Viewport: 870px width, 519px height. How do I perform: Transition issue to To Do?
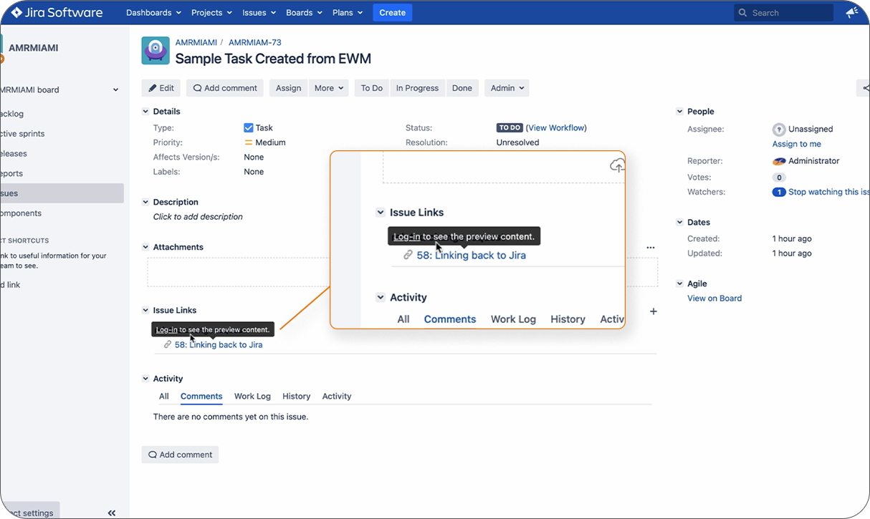tap(372, 88)
